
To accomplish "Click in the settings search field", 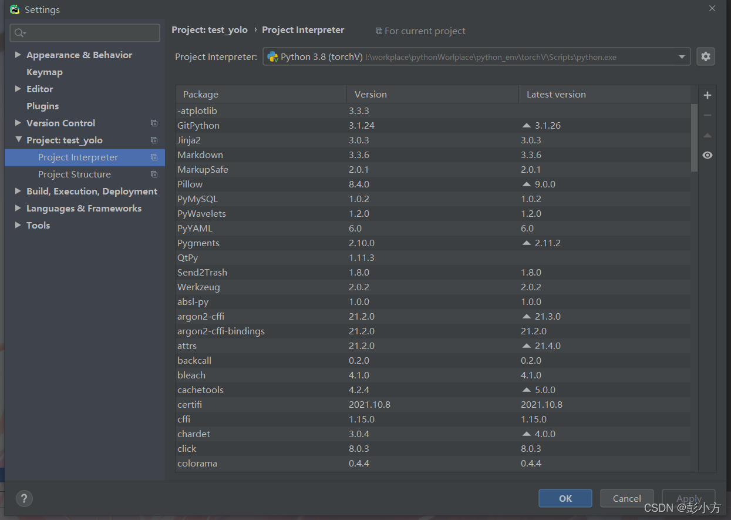I will (x=85, y=33).
